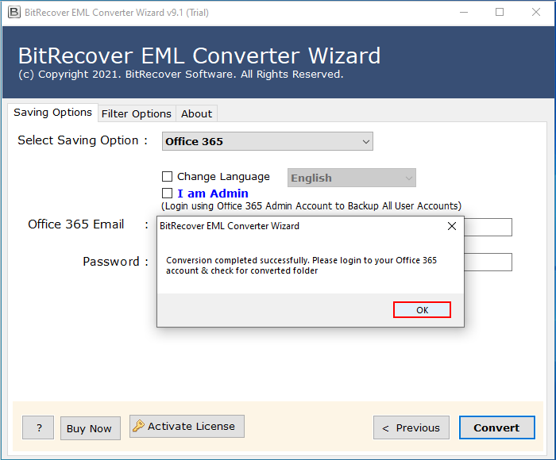Click the BitRecover app icon in title bar
Image resolution: width=556 pixels, height=460 pixels.
(x=14, y=12)
